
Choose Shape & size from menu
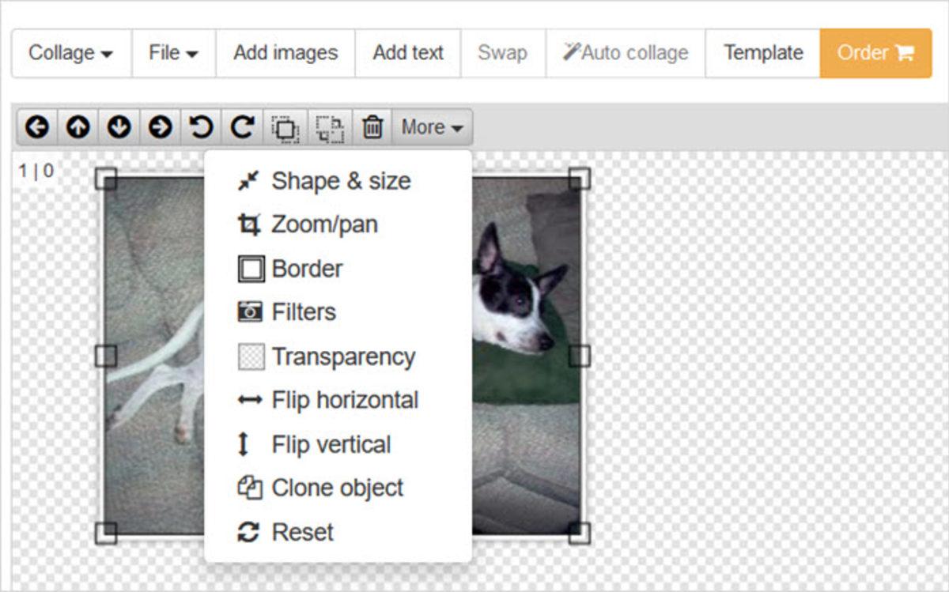(x=340, y=181)
